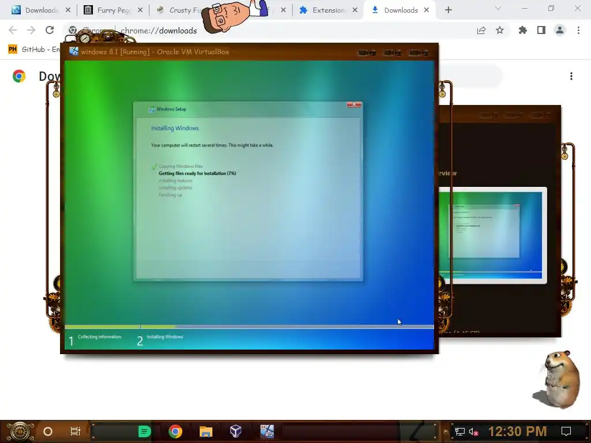Open the notification center icon
The image size is (591, 443).
566,431
